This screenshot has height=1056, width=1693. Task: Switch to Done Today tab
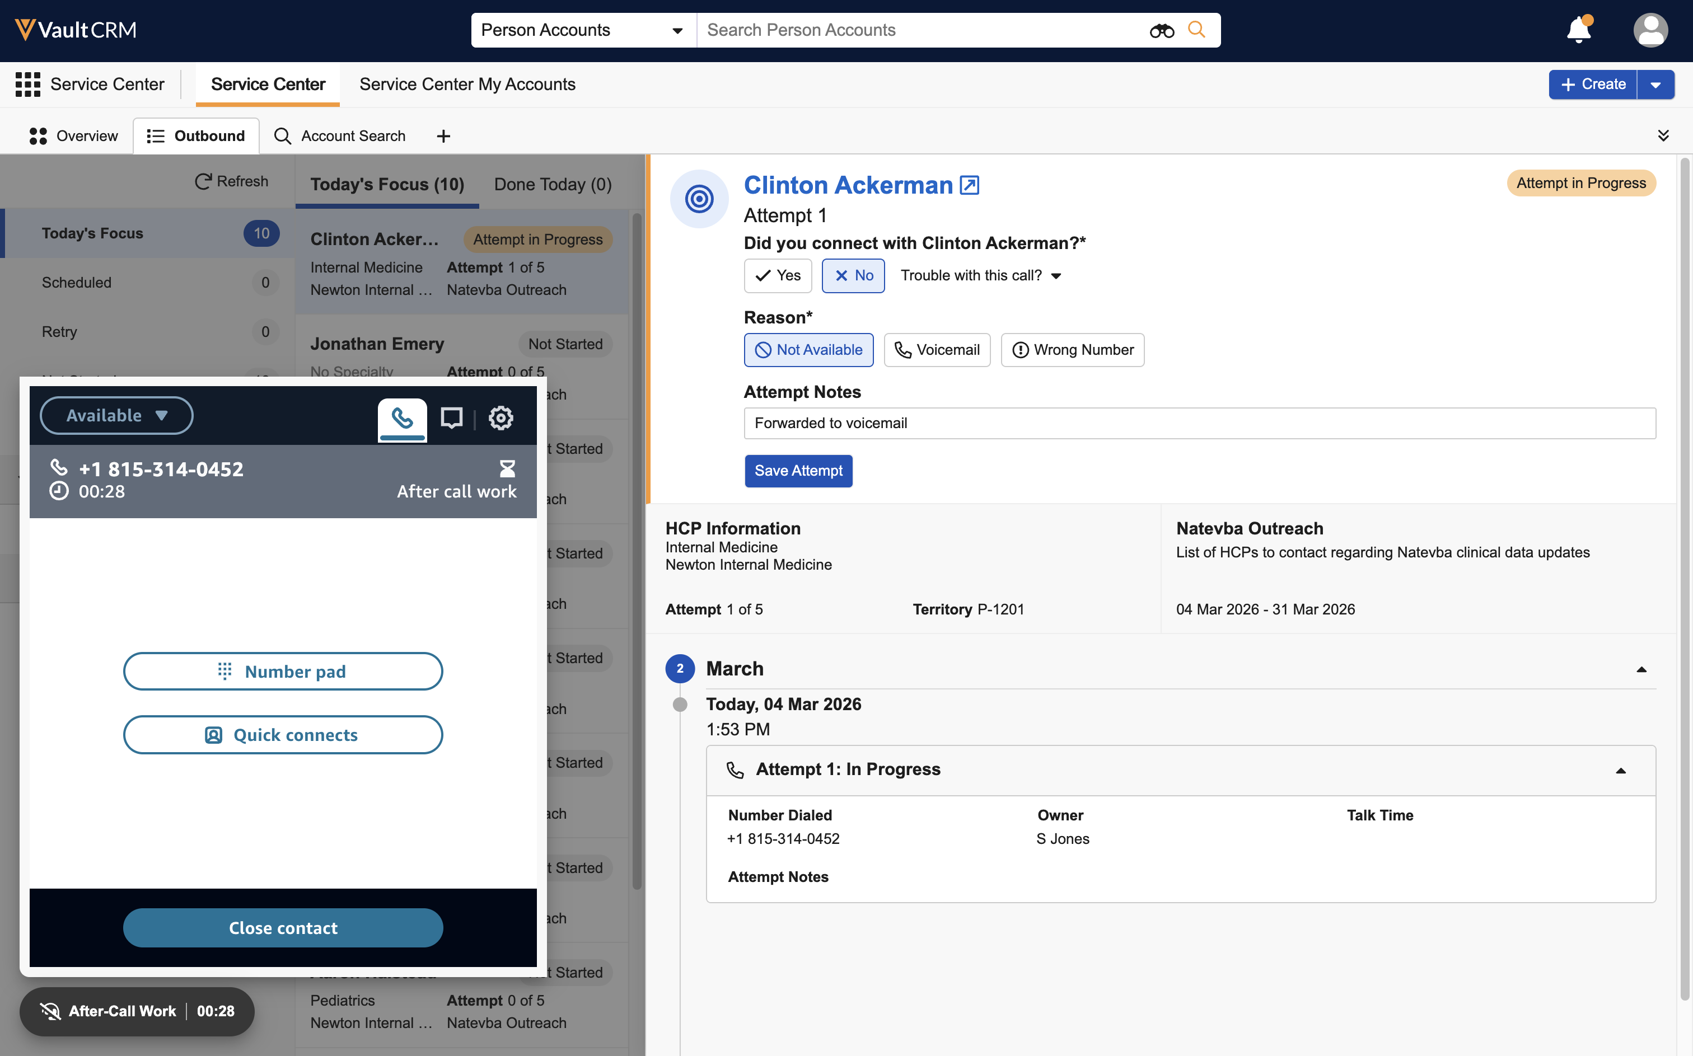pyautogui.click(x=552, y=184)
